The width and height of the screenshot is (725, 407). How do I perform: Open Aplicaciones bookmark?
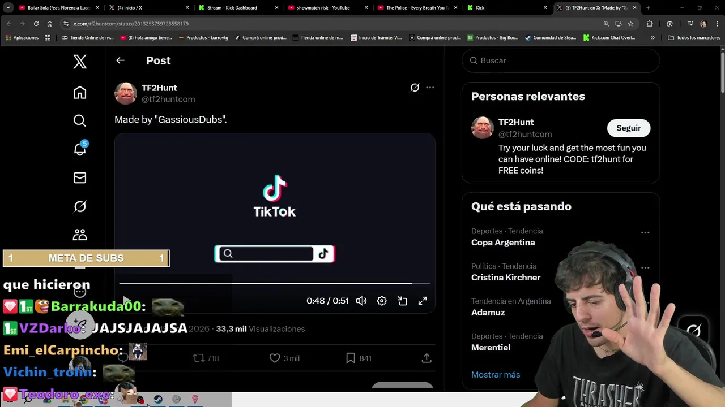coord(22,38)
